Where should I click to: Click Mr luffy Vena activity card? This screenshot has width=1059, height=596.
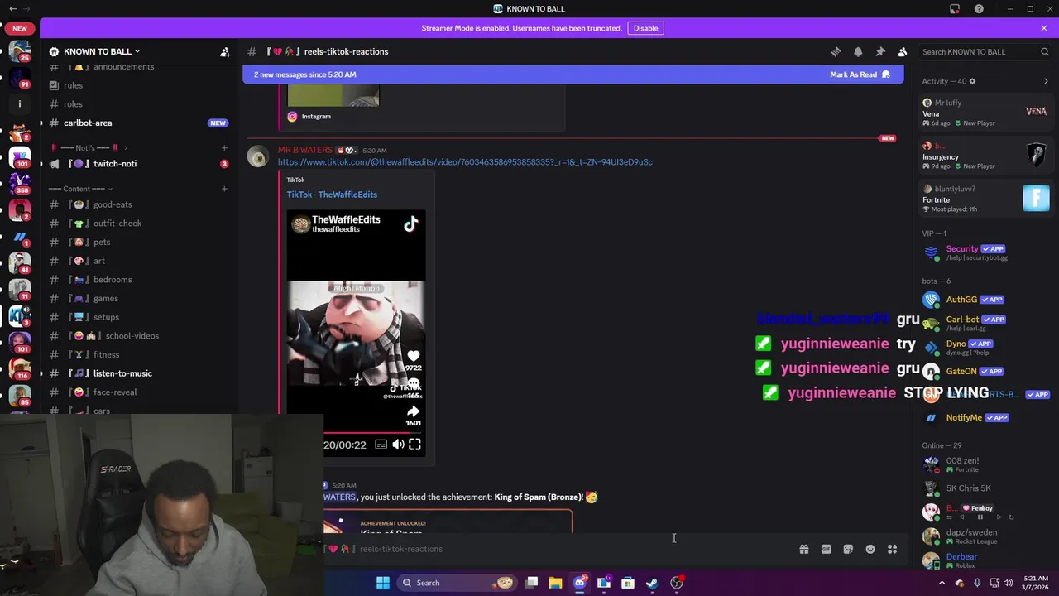click(985, 113)
